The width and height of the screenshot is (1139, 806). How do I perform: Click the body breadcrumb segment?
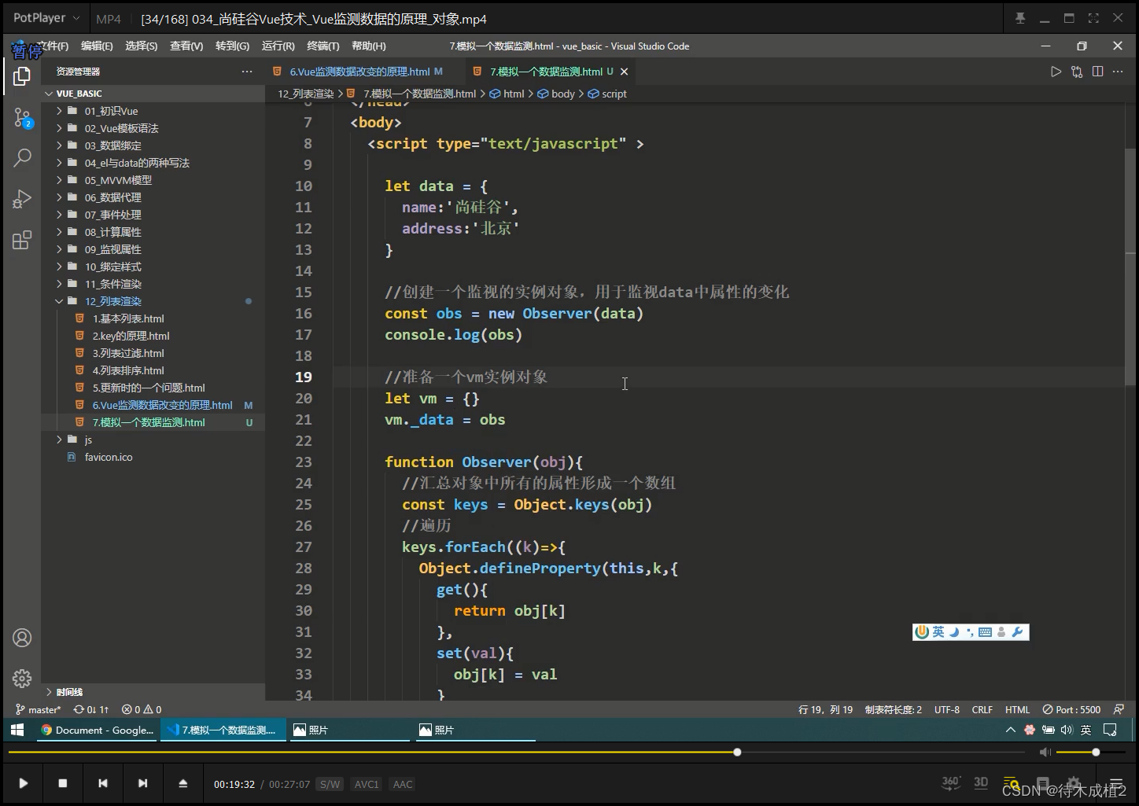click(562, 94)
